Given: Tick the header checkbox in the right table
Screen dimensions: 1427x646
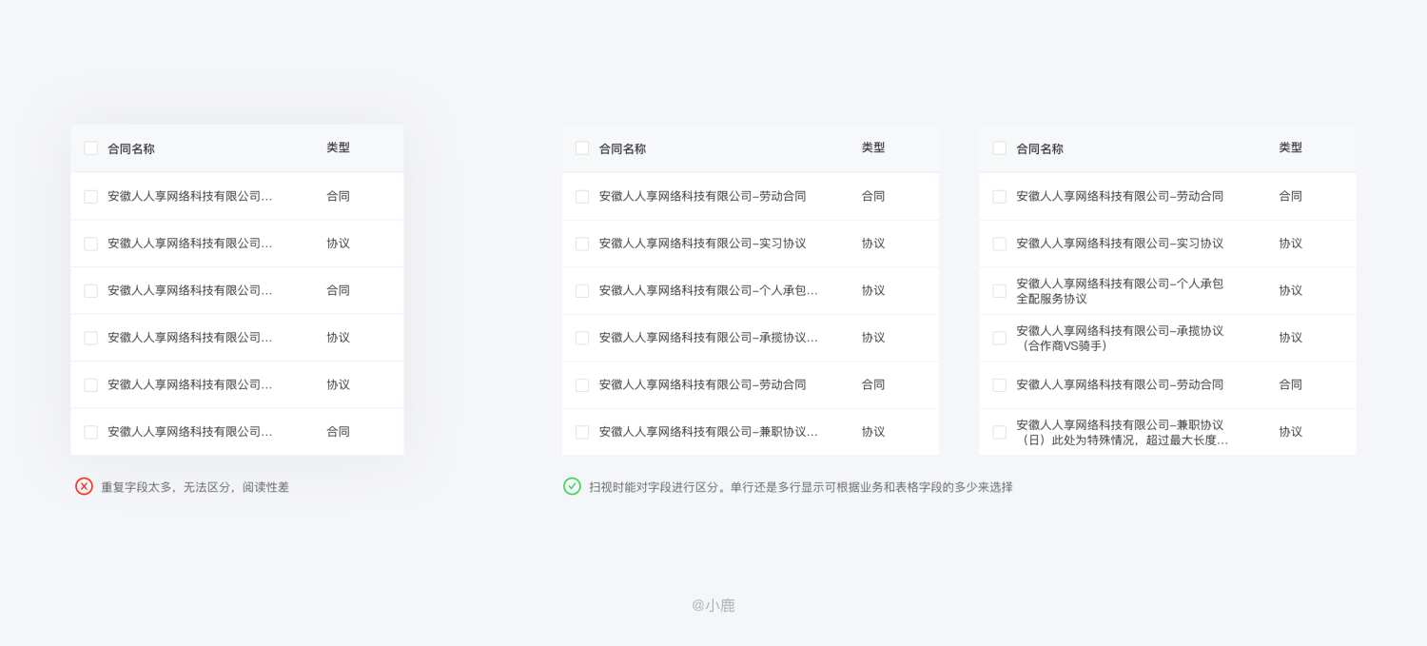Looking at the screenshot, I should 1000,148.
